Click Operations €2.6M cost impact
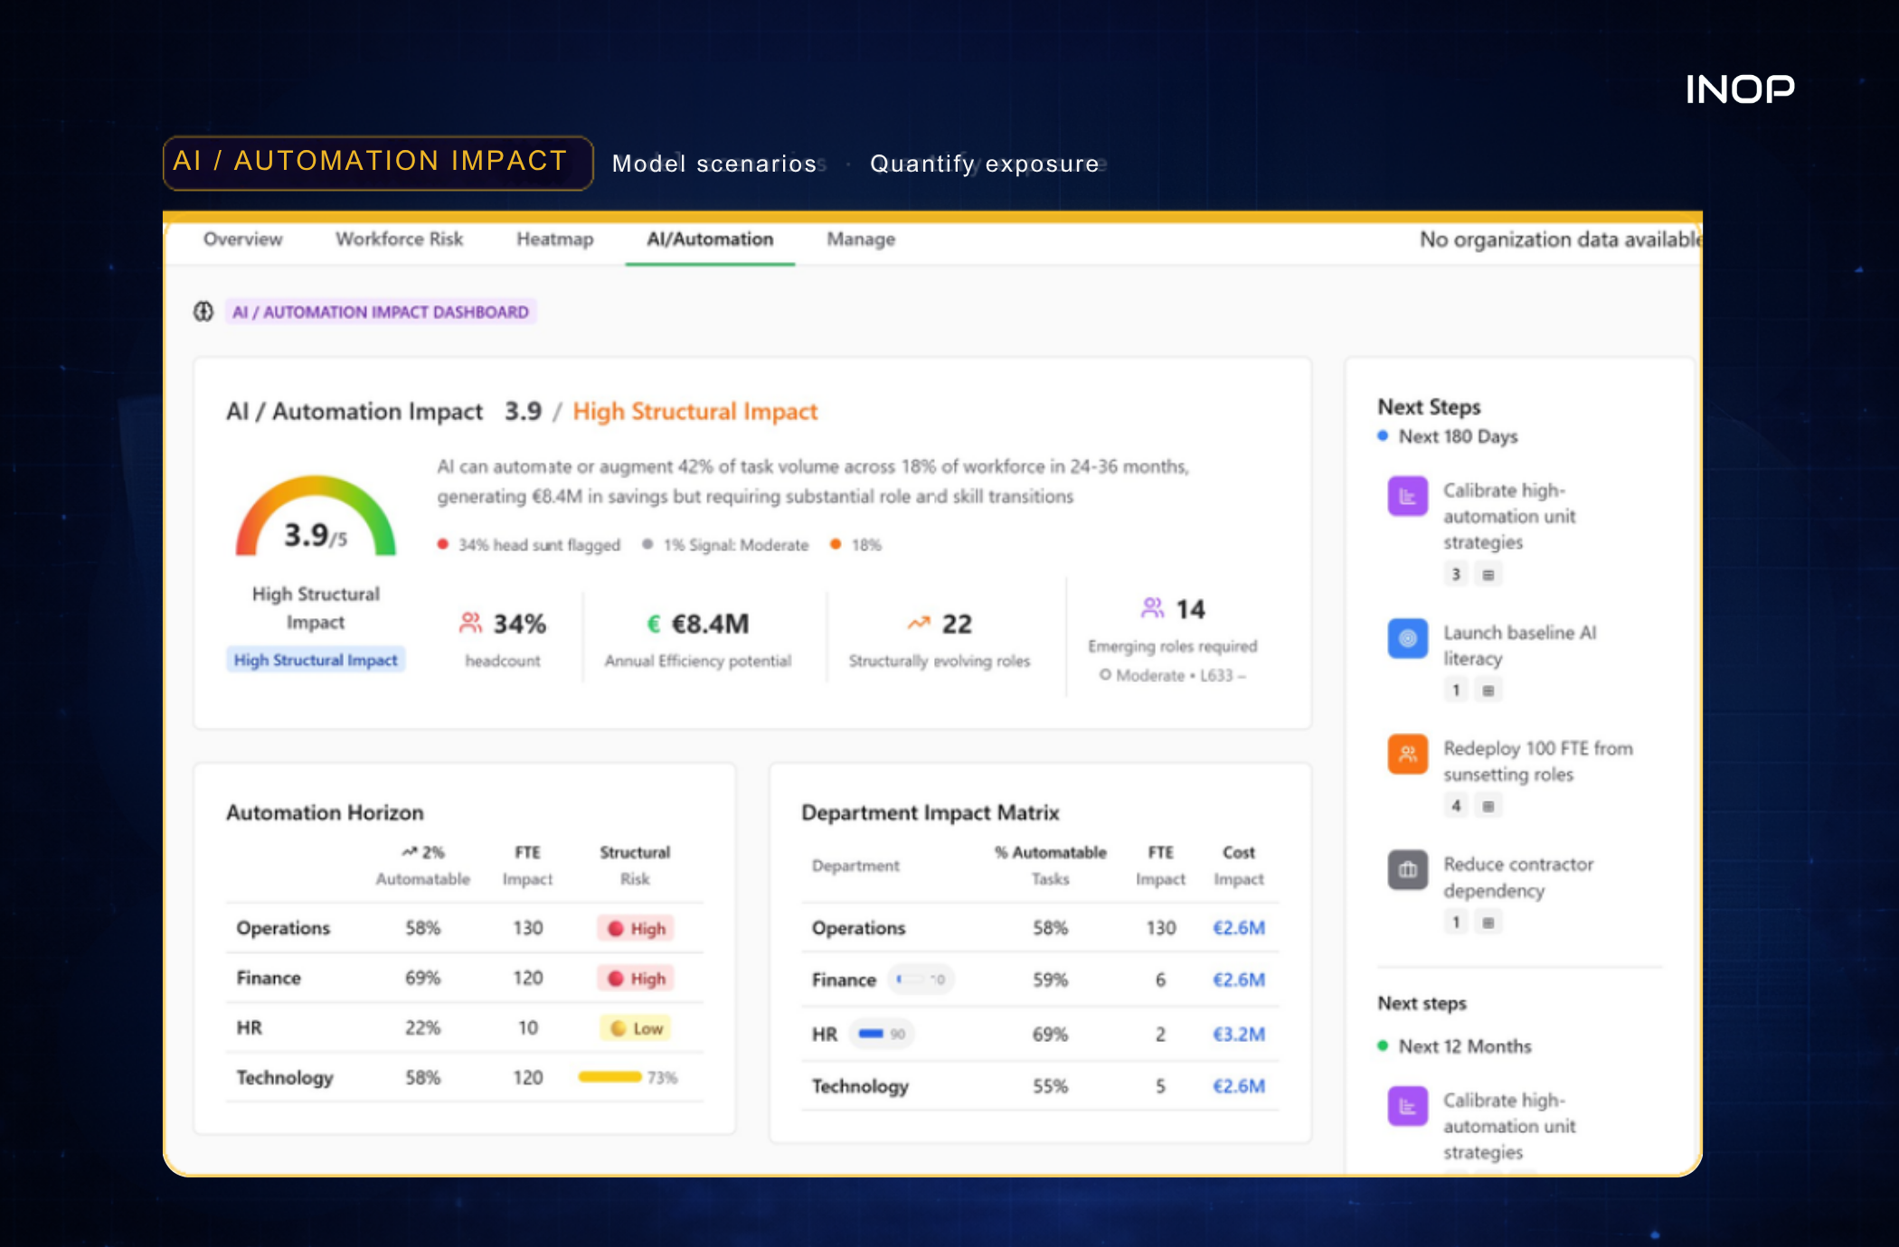 pos(1239,928)
